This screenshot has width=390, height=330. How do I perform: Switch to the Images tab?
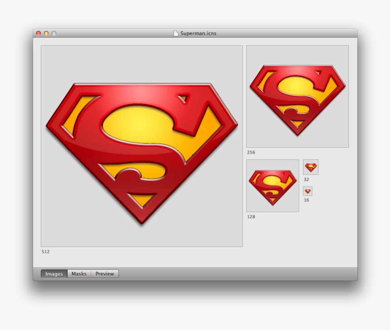pos(54,273)
